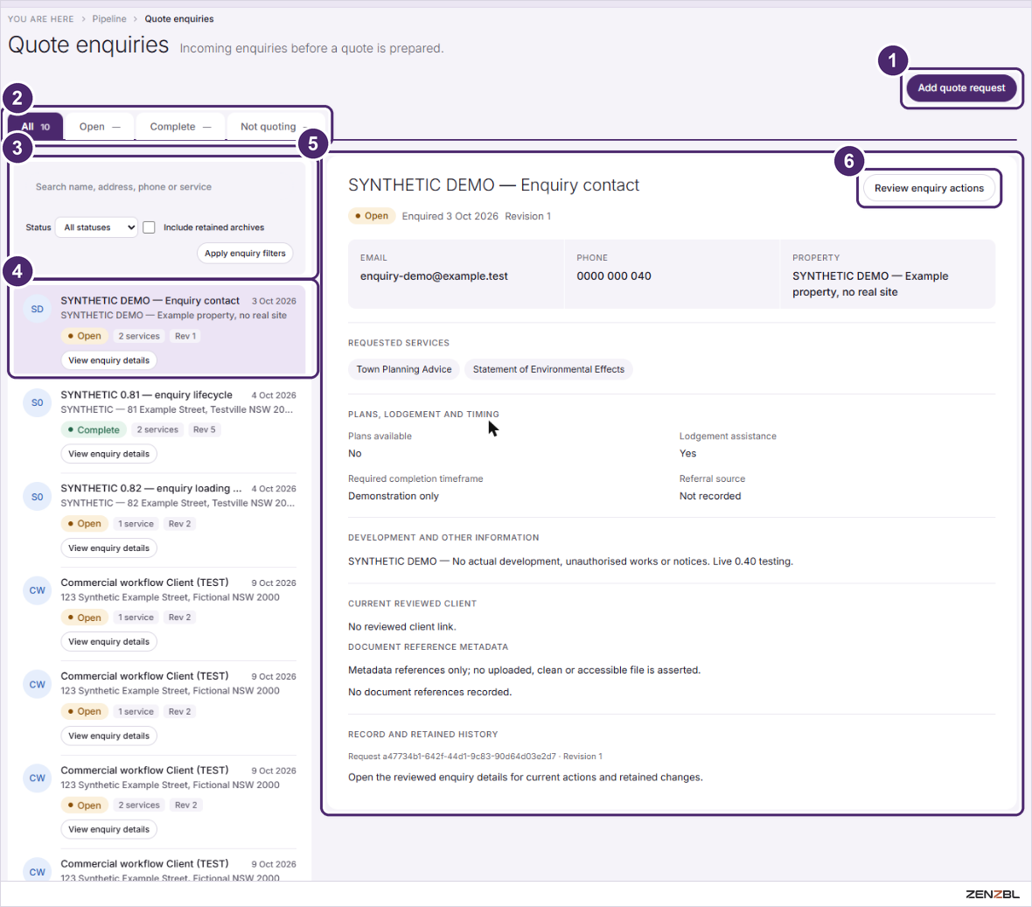The image size is (1032, 907).
Task: Click Demonstration only timeframe value
Action: [393, 496]
